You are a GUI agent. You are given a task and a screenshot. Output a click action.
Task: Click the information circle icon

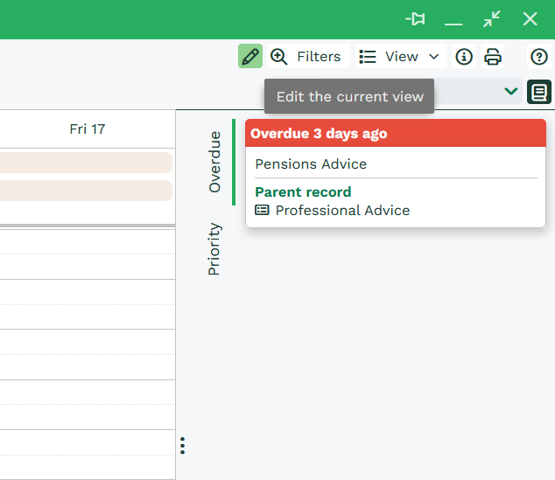pyautogui.click(x=464, y=57)
